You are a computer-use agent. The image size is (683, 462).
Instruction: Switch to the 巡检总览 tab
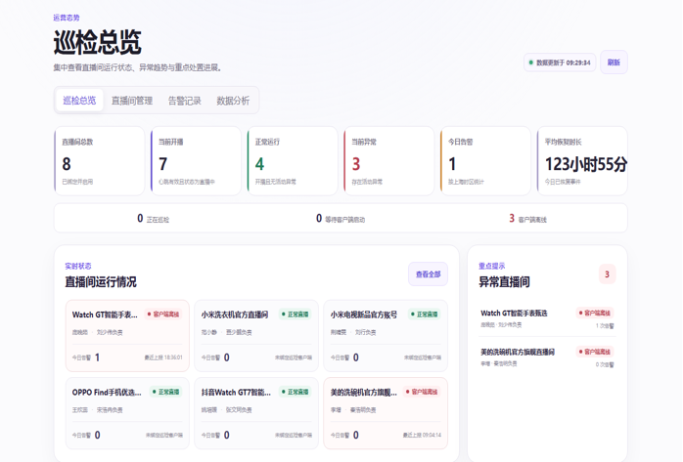[79, 101]
